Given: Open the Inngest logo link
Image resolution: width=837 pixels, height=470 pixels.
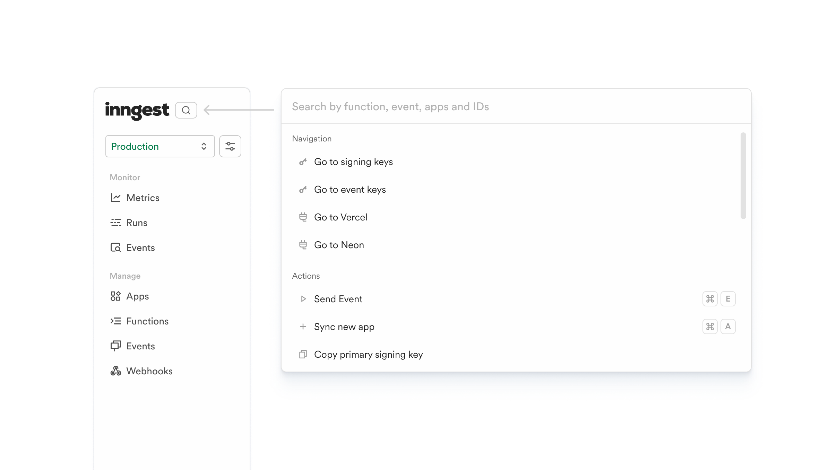Looking at the screenshot, I should click(x=137, y=110).
